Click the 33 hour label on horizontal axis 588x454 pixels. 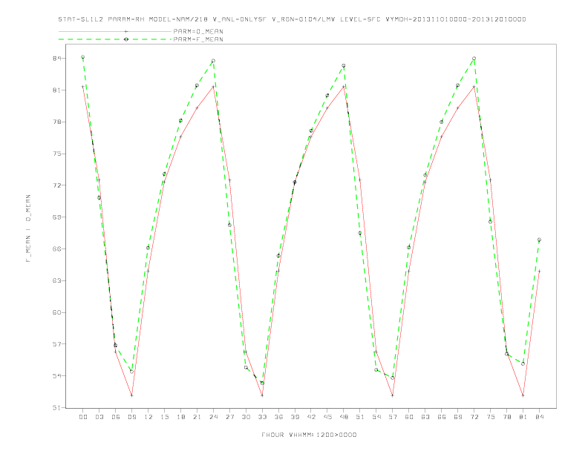262,417
